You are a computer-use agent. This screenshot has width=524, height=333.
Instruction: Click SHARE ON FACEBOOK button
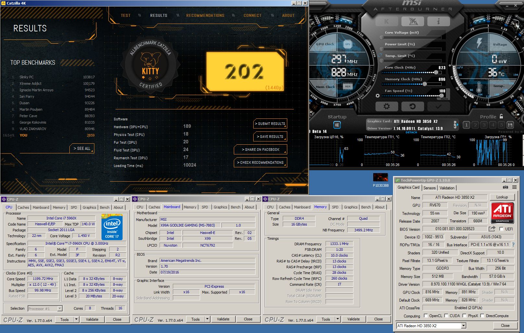coord(260,150)
